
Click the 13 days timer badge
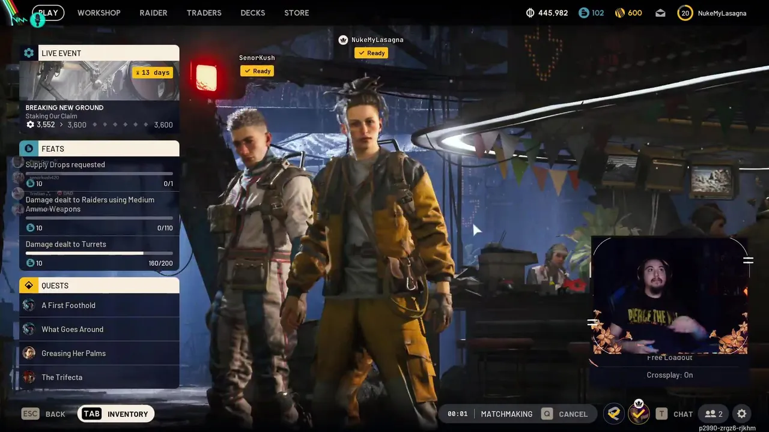tap(153, 72)
